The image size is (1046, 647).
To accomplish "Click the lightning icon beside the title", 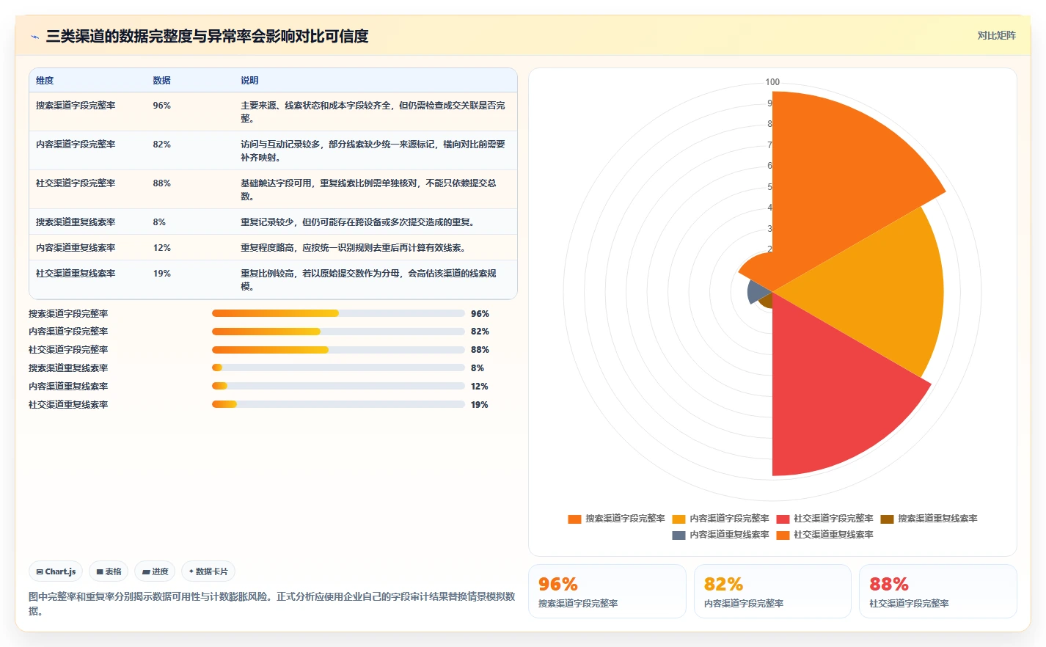I will pyautogui.click(x=34, y=37).
